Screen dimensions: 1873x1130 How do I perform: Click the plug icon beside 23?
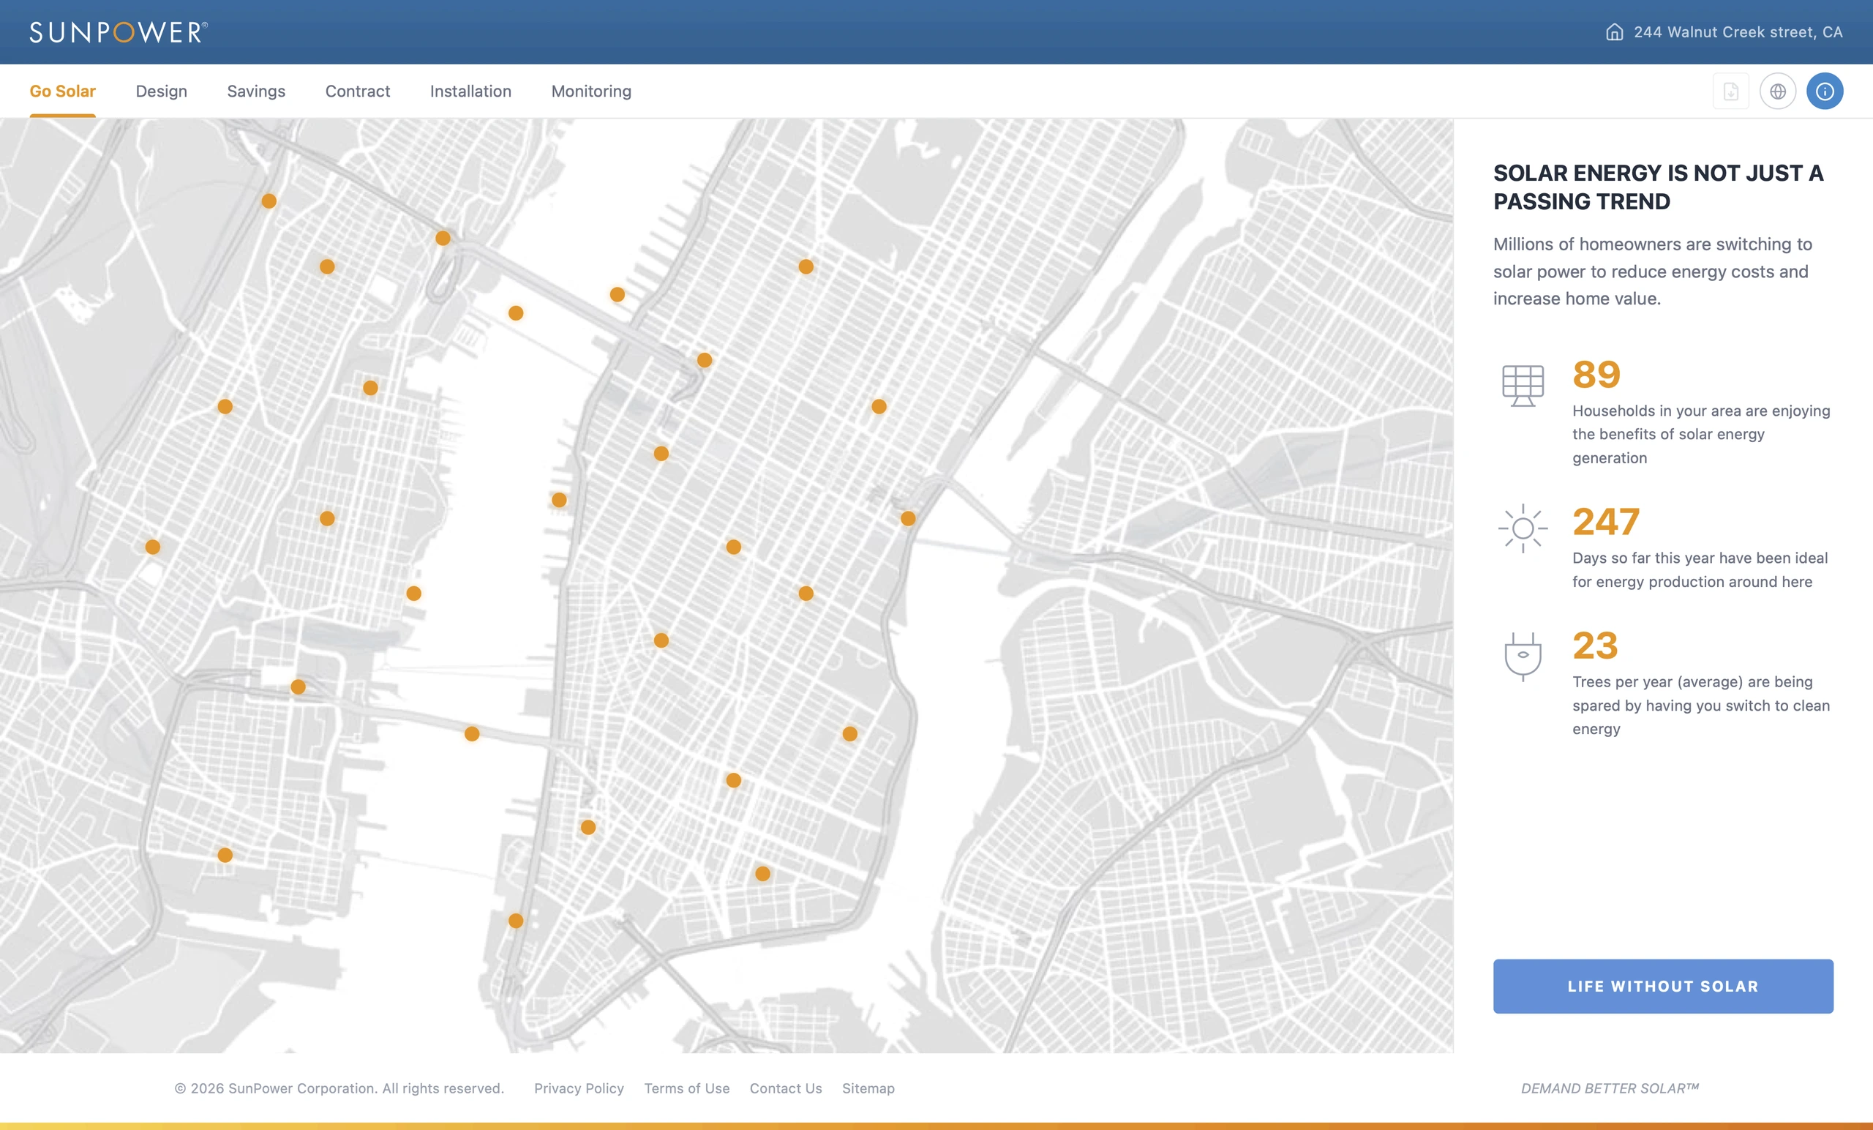pyautogui.click(x=1523, y=656)
